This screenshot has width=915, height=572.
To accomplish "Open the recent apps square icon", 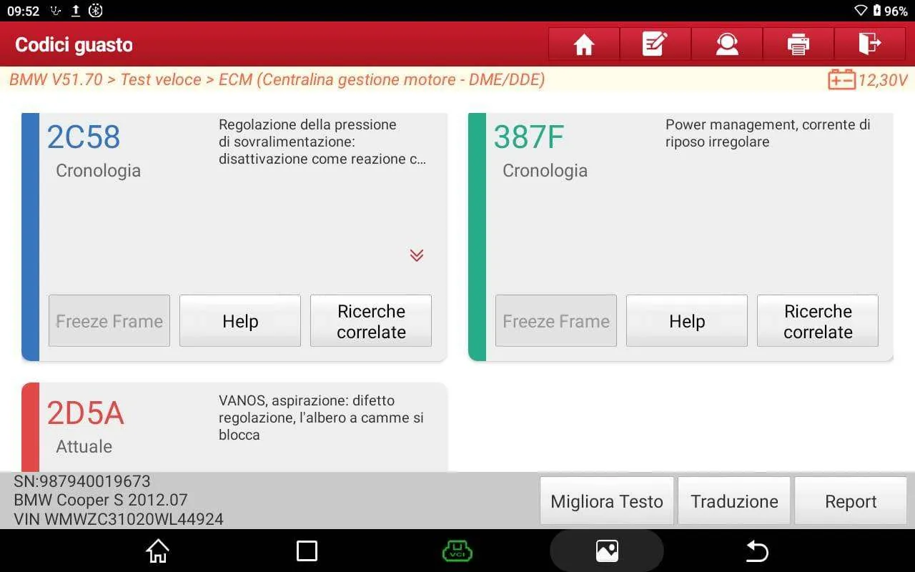I will pos(307,551).
